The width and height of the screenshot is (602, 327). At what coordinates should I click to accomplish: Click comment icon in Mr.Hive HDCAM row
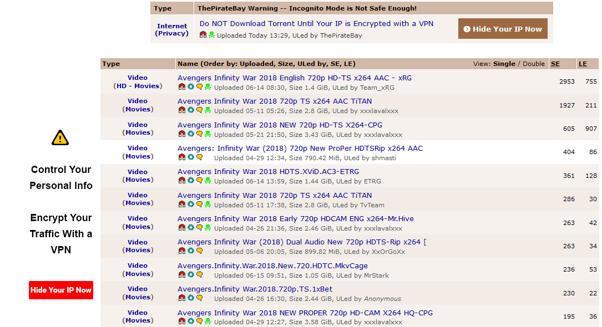199,228
